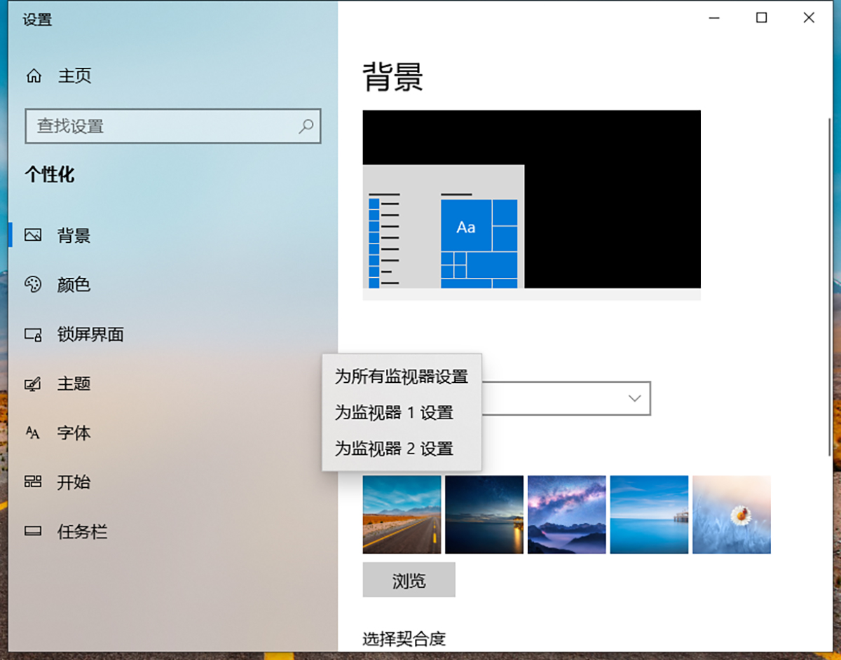Select the daisy flower wallpaper thumbnail
Screen dimensions: 841x660
pyautogui.click(x=732, y=514)
